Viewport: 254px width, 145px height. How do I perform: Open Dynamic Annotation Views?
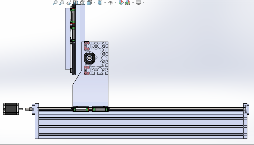(83, 3)
